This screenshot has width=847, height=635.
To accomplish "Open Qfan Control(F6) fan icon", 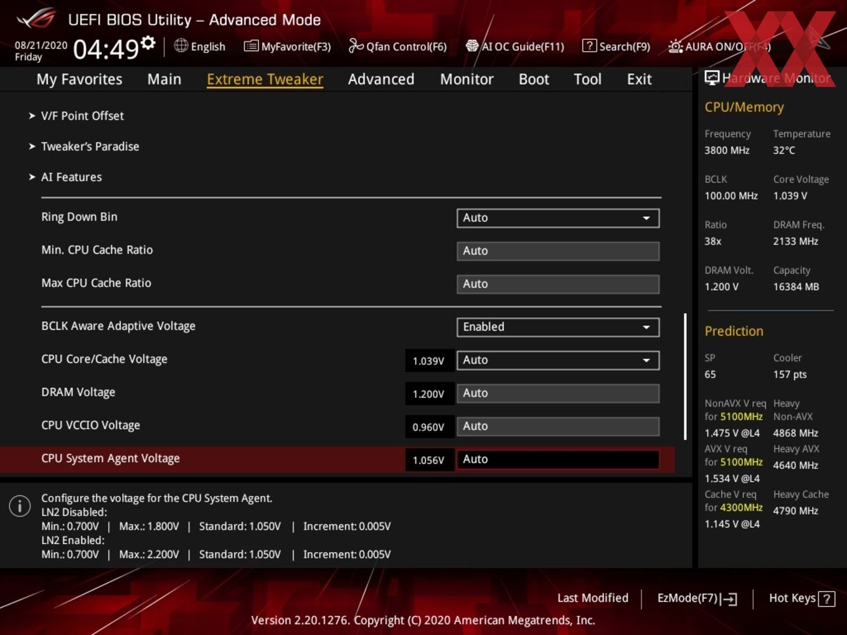I will (356, 45).
